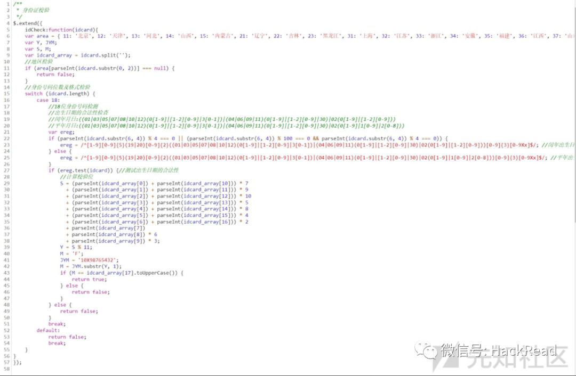Place cursor on '$.extend({' line

[28, 23]
